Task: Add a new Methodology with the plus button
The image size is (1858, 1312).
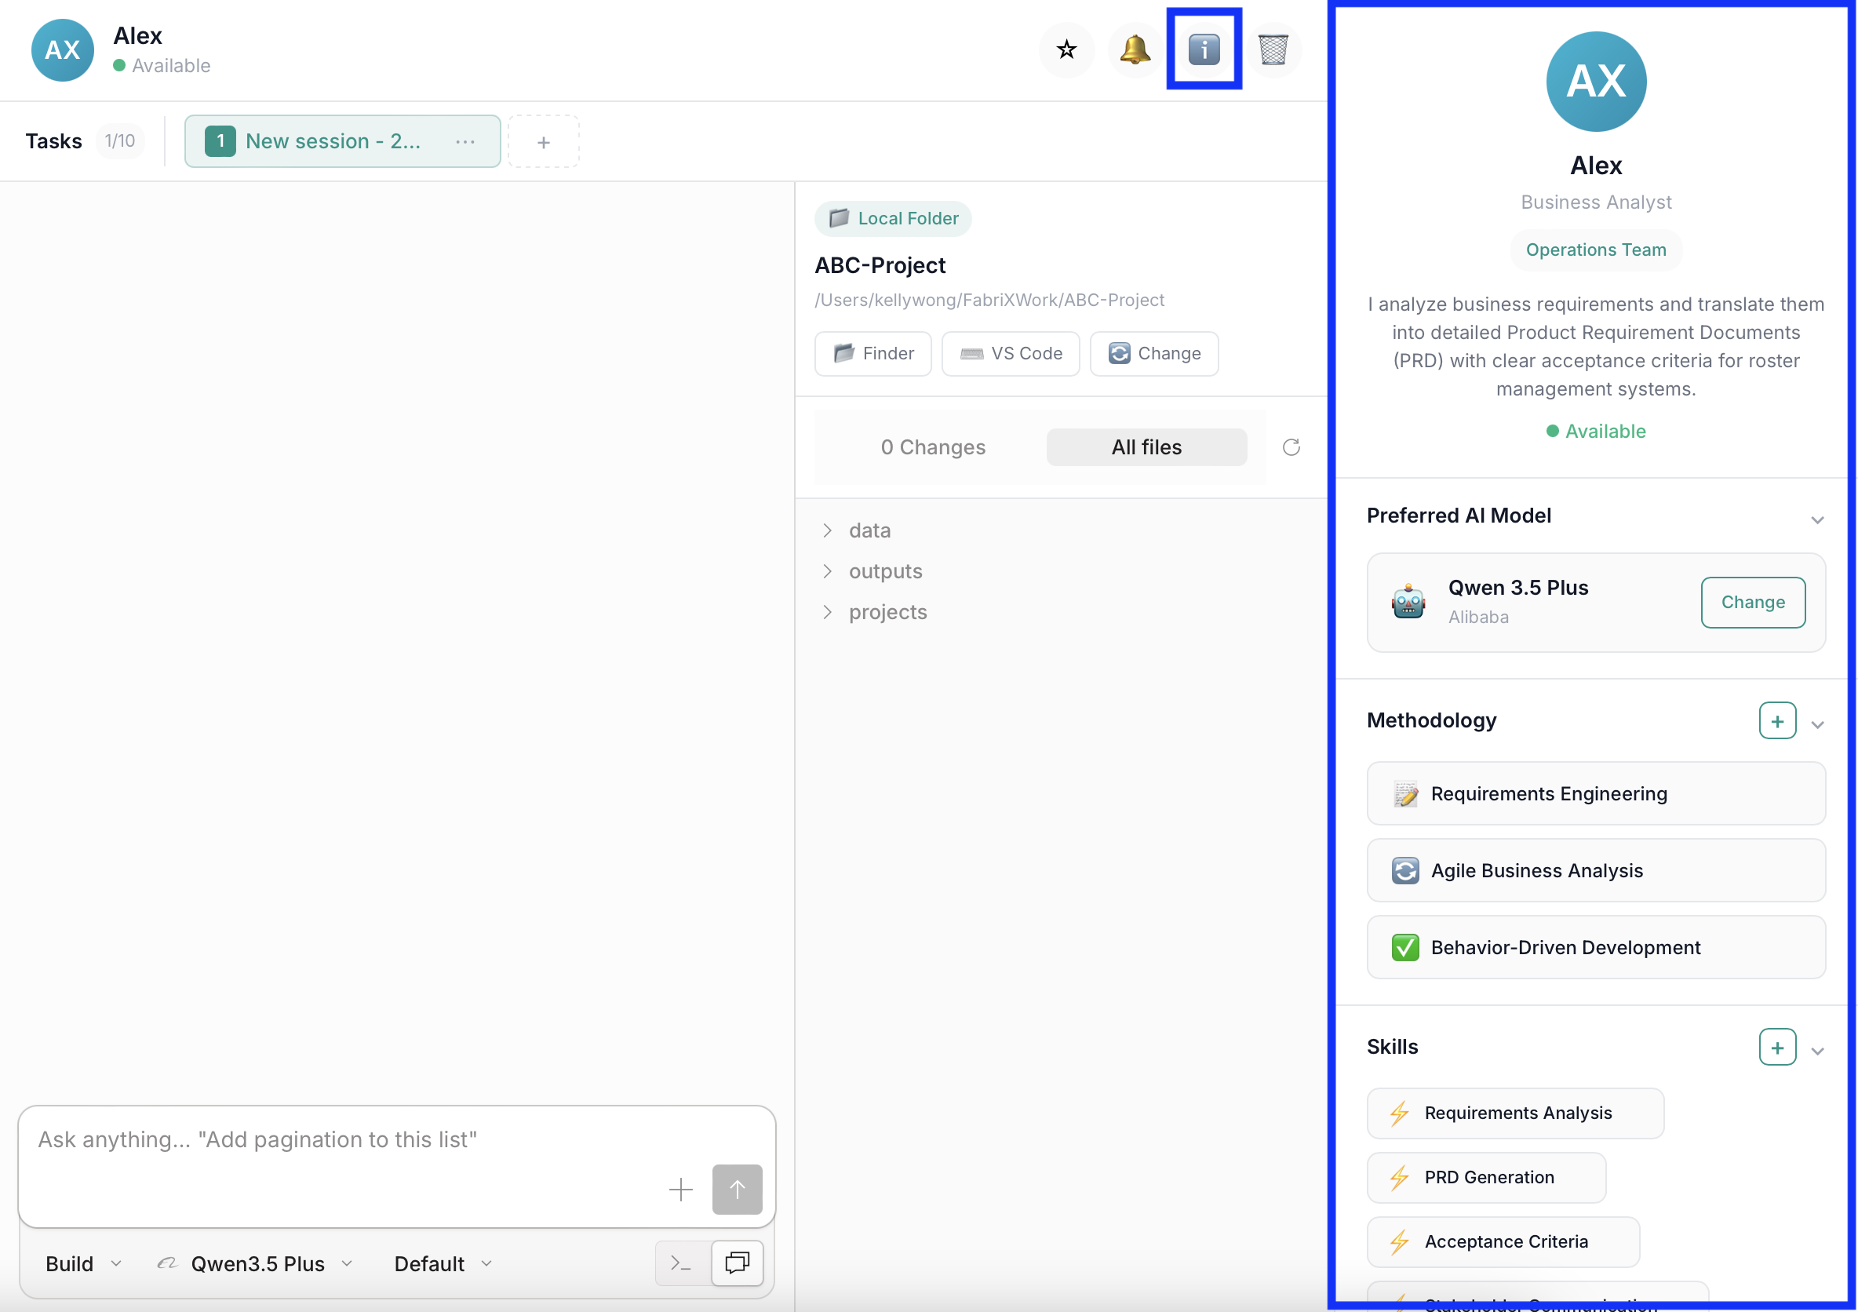Action: [x=1776, y=720]
